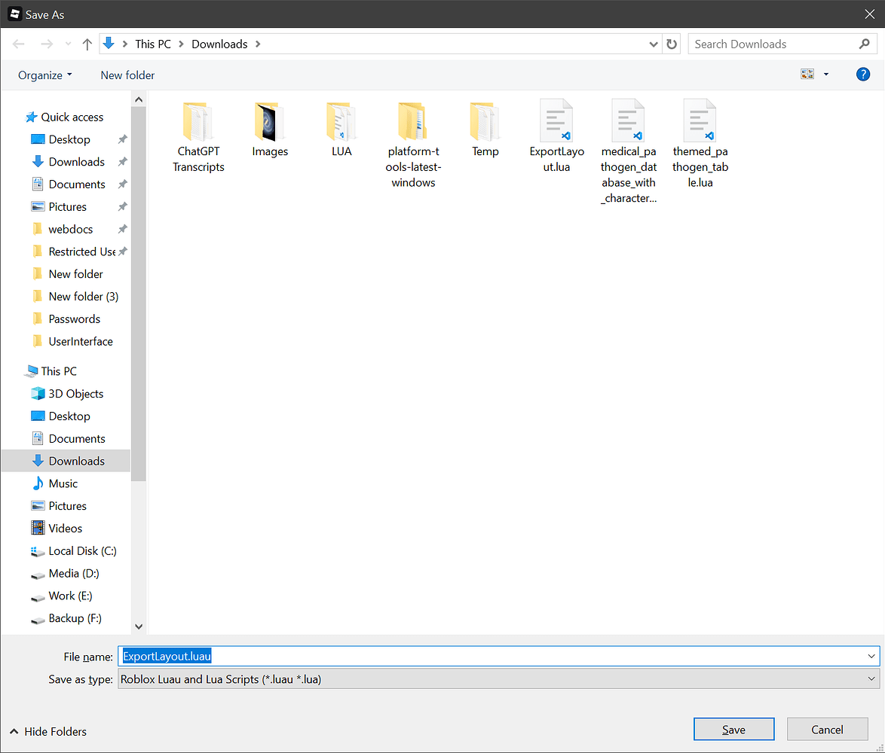Select themed_pathogen_table.lua file
Viewport: 885px width, 753px height.
click(x=700, y=145)
